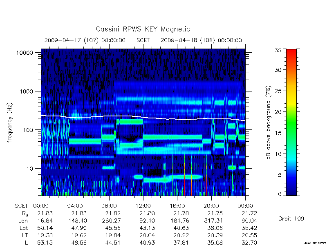Click the 08:00 time axis label
Screen dimensions: 327x245
pyautogui.click(x=109, y=206)
